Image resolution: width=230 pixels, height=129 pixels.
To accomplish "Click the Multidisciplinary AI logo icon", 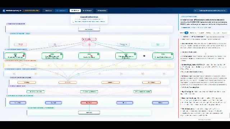I will pyautogui.click(x=4, y=11).
